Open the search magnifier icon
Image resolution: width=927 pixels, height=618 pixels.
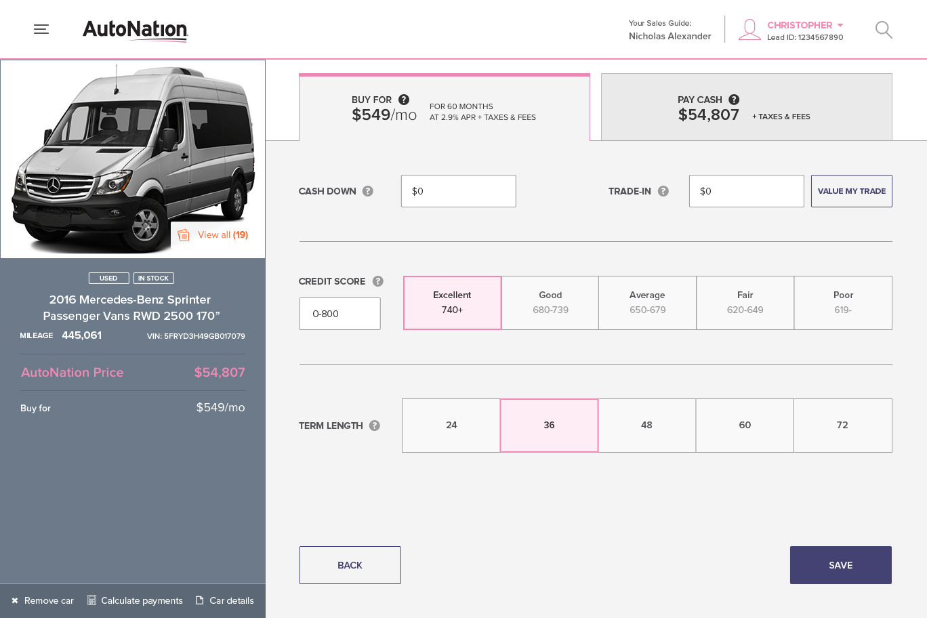884,30
